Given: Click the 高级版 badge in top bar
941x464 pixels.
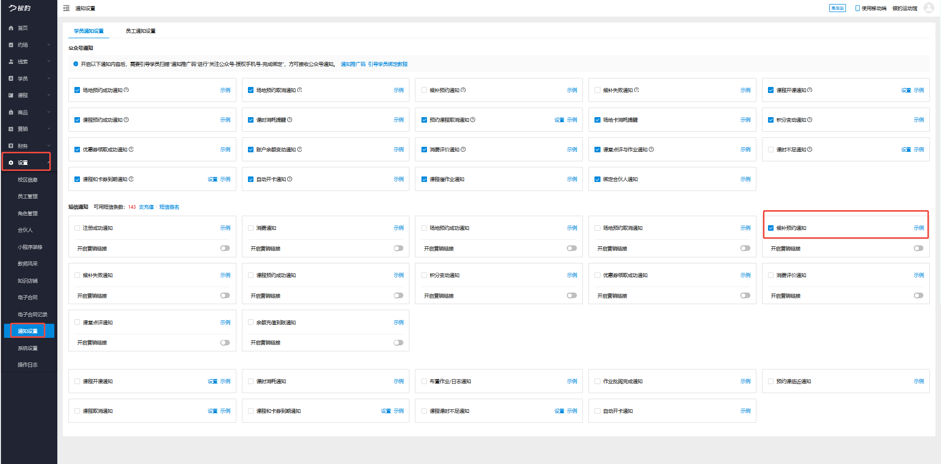Looking at the screenshot, I should [x=837, y=8].
